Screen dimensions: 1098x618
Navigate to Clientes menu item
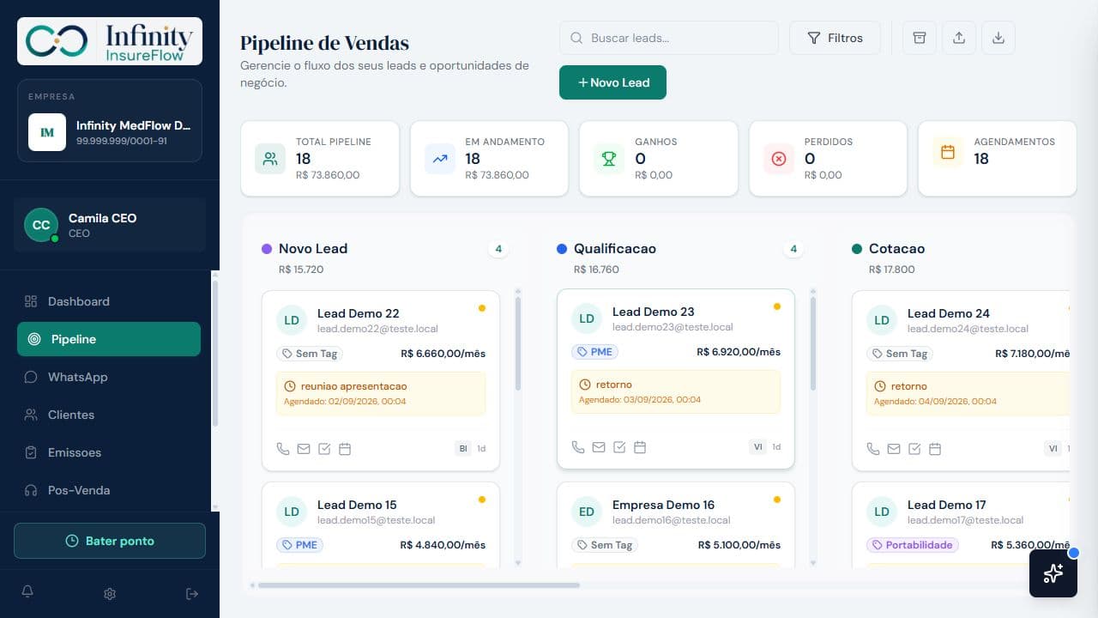click(109, 415)
